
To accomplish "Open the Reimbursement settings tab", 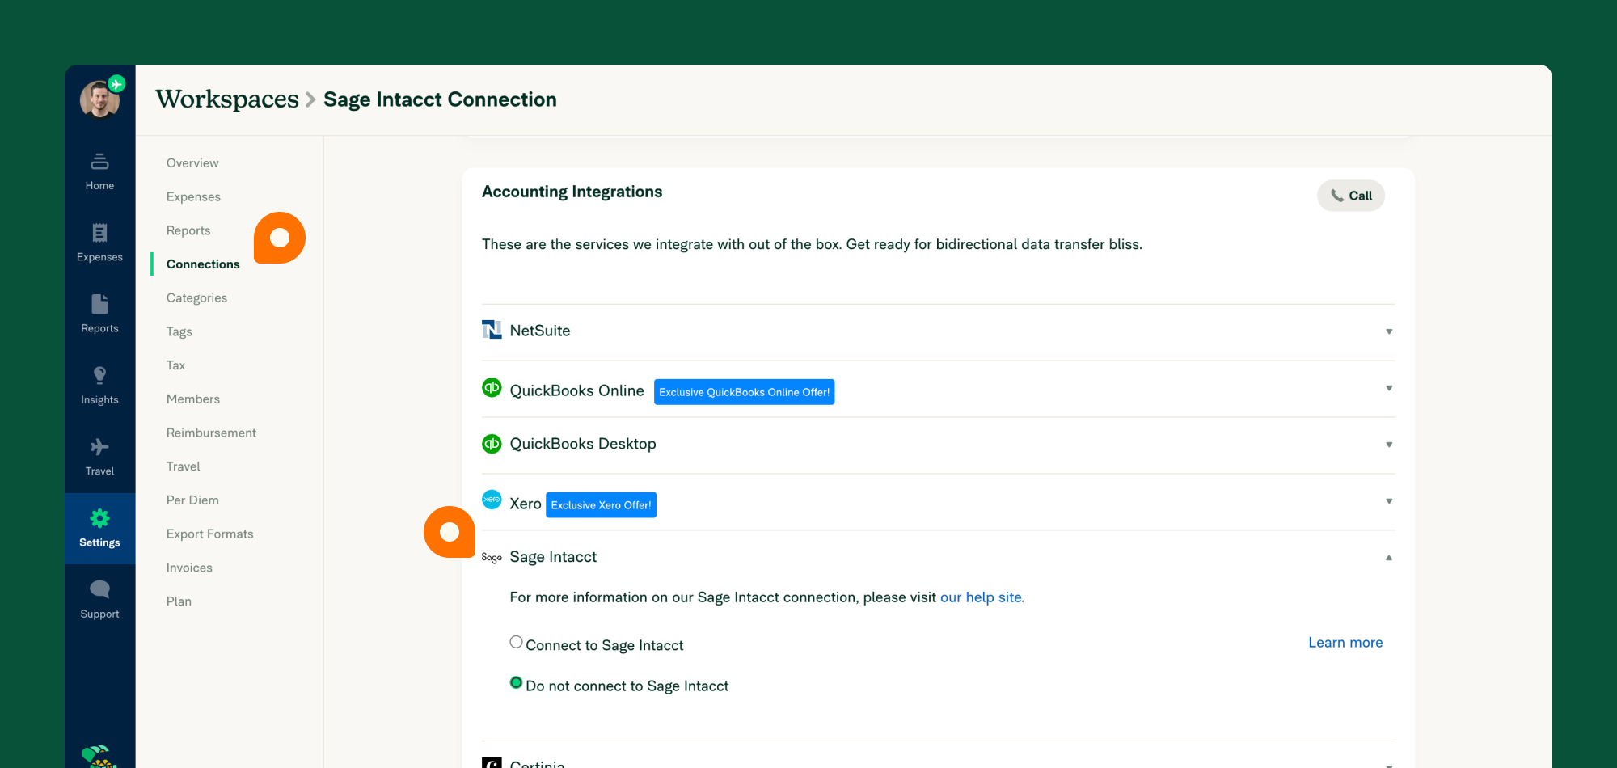I will point(211,433).
